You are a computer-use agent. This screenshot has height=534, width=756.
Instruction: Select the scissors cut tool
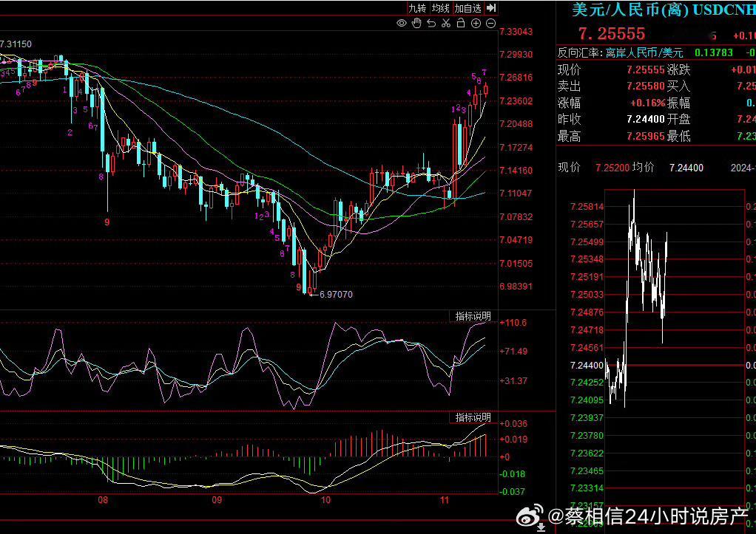[x=446, y=23]
